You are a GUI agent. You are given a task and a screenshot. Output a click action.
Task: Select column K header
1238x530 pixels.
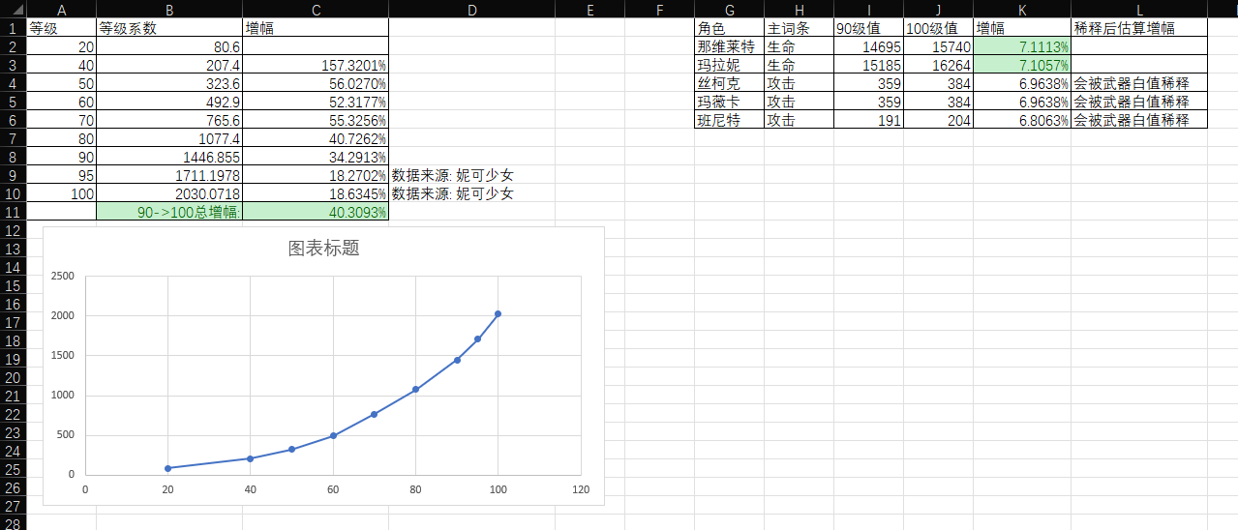[1022, 9]
